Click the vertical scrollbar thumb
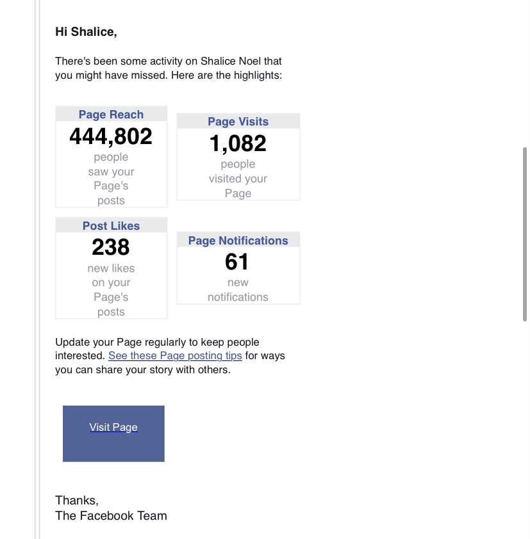 (x=524, y=234)
